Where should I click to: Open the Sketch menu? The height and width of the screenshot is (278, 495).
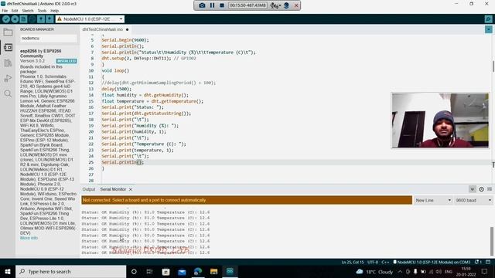click(x=28, y=10)
